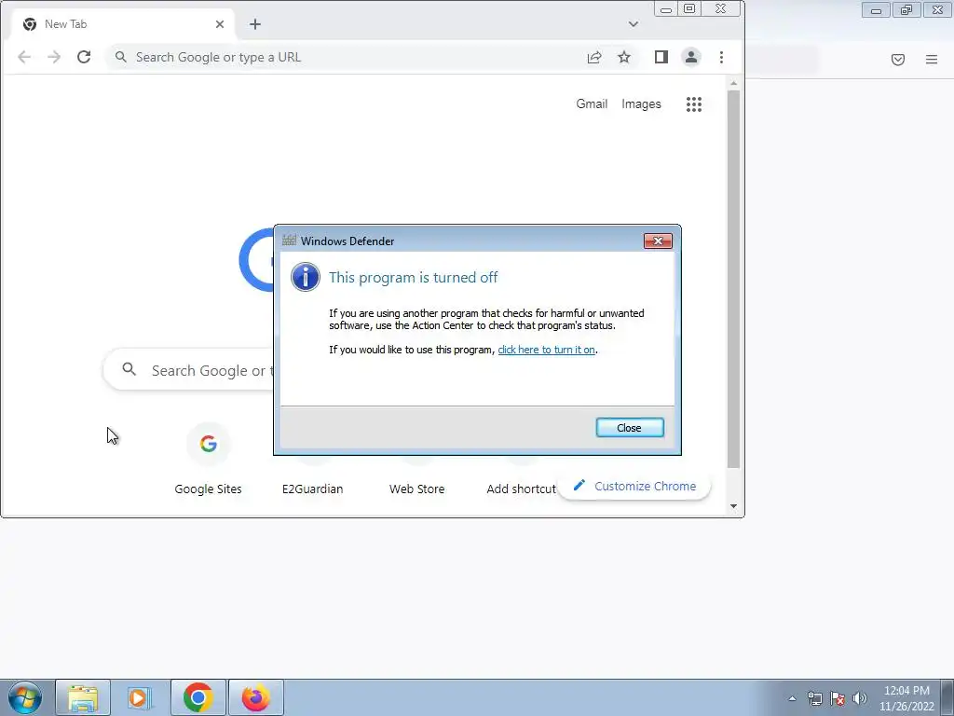Select the New Tab tab
954x716 pixels.
124,24
